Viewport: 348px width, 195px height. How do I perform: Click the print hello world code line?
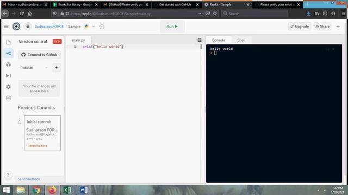[103, 47]
